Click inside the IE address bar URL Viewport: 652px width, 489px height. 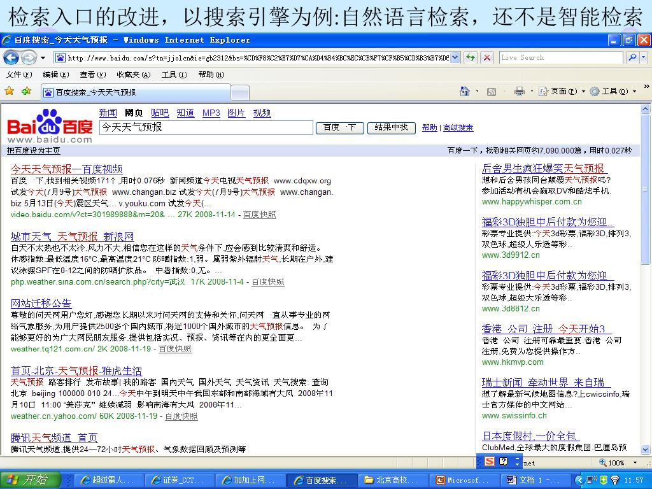click(x=258, y=58)
